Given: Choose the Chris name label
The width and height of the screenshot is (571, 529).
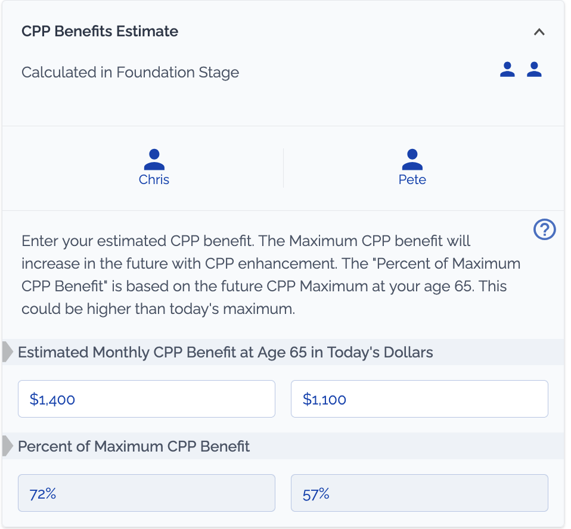Looking at the screenshot, I should 154,180.
